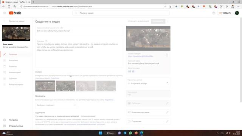The height and width of the screenshot is (136, 242).
Task: Open Microsoft Edge from the taskbar
Action: pyautogui.click(x=142, y=133)
